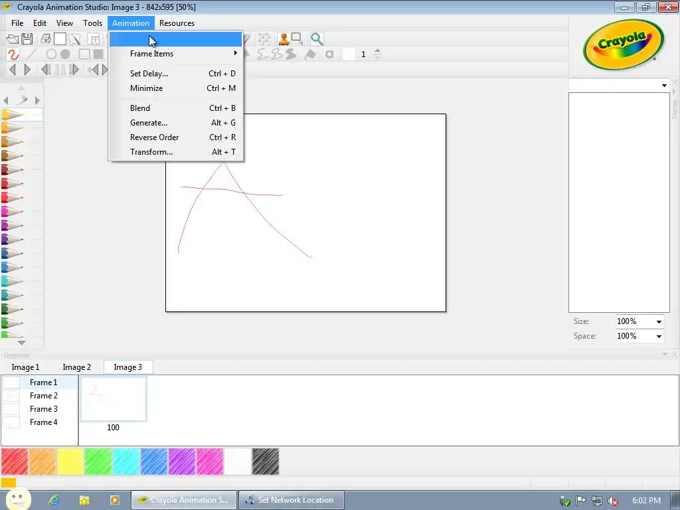Click the pause bars playback button

(60, 69)
